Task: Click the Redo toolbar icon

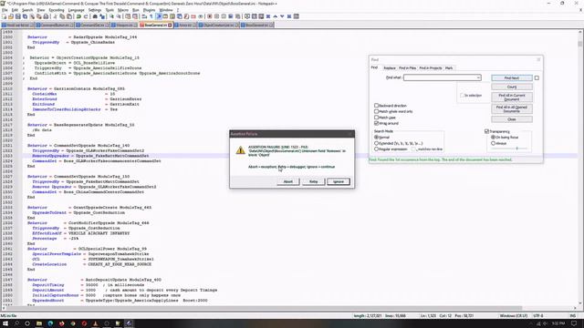Action: coord(86,16)
